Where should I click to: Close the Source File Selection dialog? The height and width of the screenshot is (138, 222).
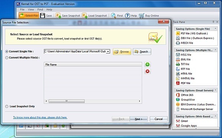coord(163,21)
